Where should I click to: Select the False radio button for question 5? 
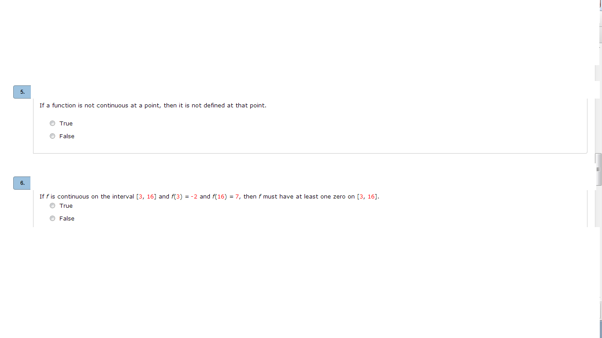click(x=52, y=136)
